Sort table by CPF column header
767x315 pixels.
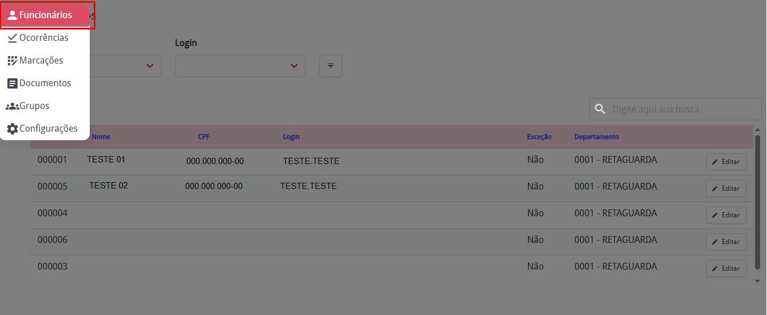click(x=203, y=137)
